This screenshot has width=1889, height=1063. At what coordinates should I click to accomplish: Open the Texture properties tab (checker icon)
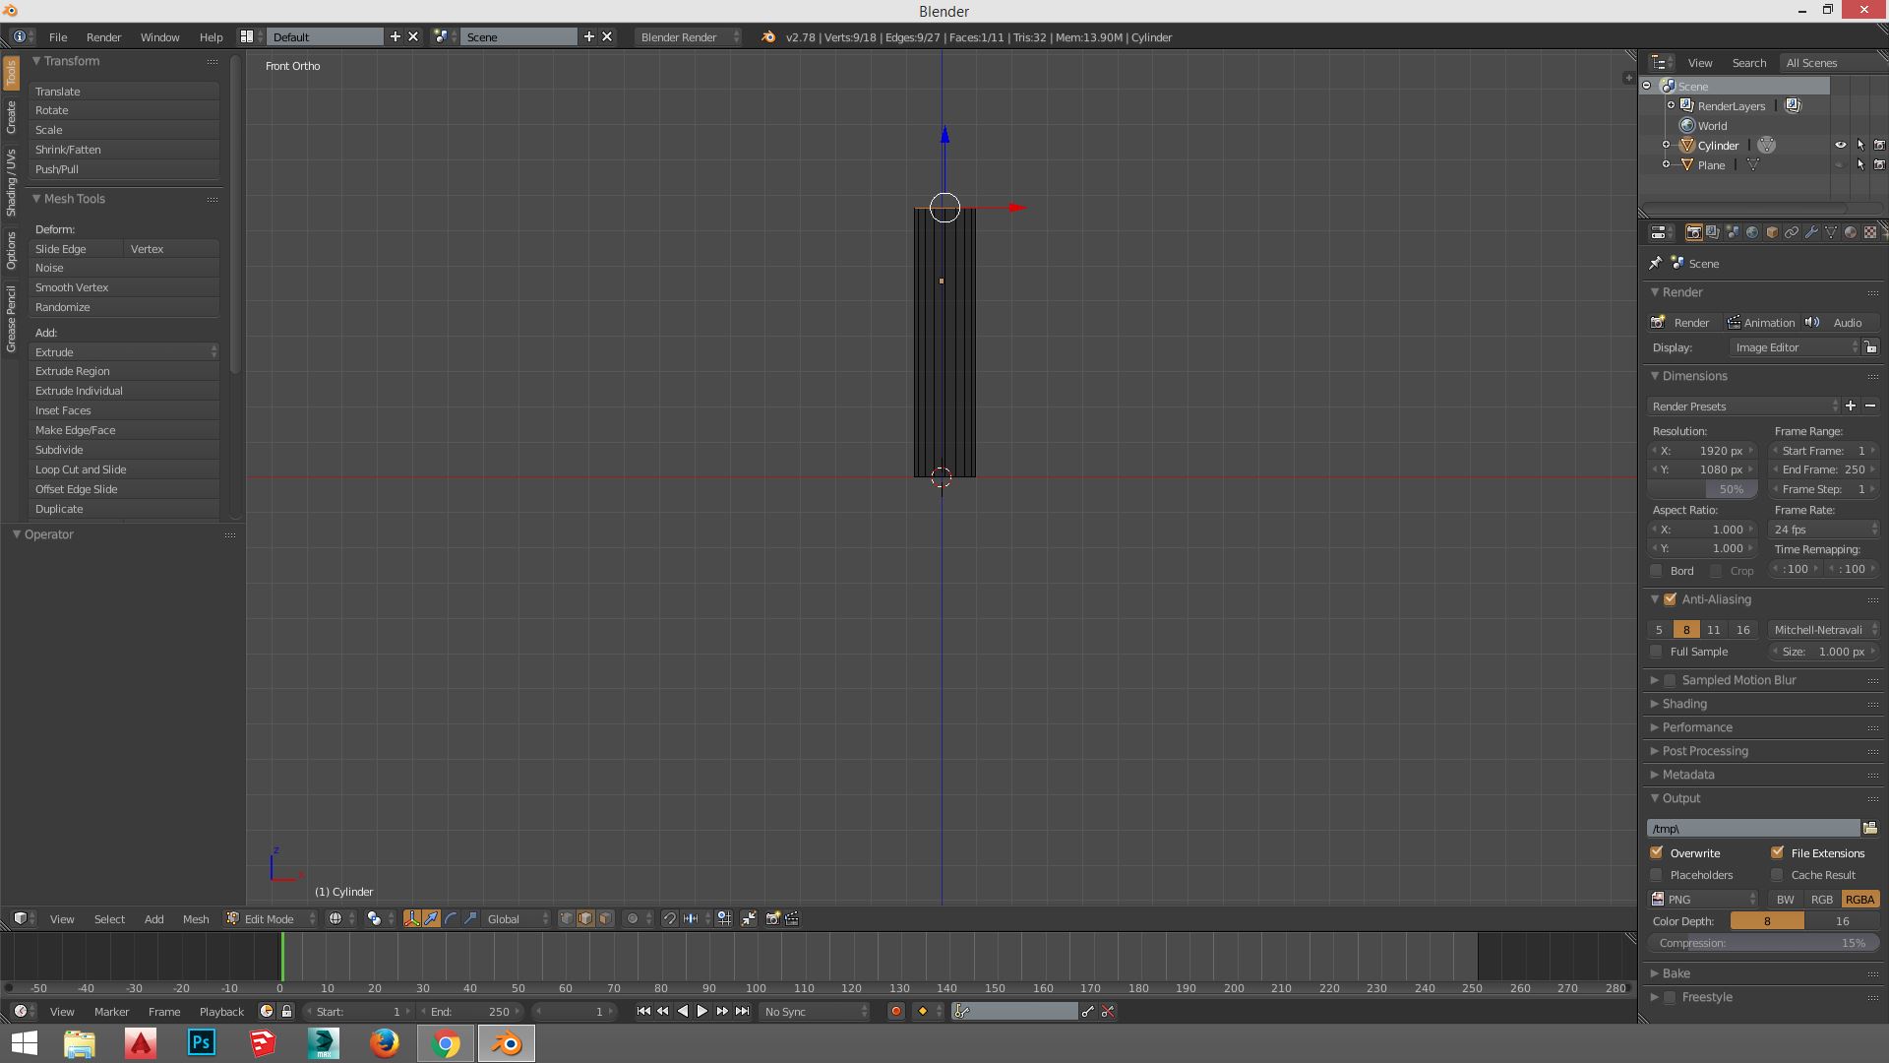[x=1870, y=232]
